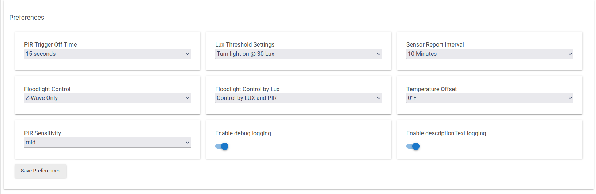Image resolution: width=596 pixels, height=194 pixels.
Task: Click the Enable debug logging label
Action: (243, 133)
